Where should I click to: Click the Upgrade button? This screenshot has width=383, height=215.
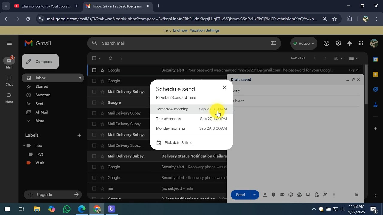click(53, 195)
